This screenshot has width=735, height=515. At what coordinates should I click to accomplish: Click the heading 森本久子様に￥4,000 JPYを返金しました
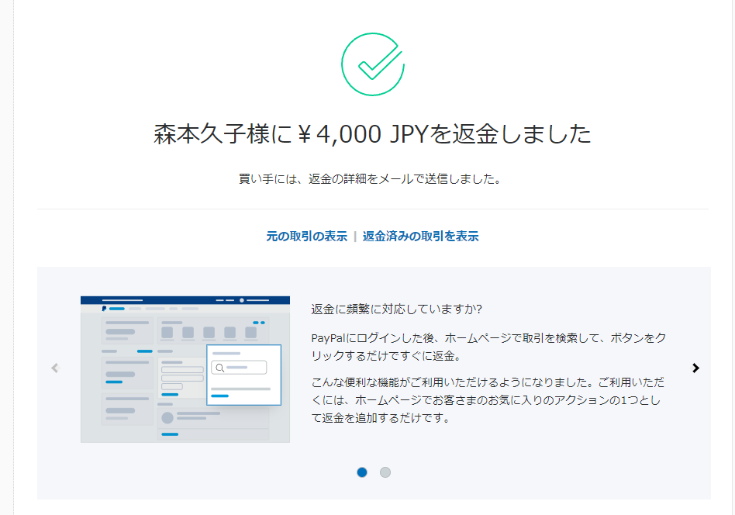pos(372,134)
